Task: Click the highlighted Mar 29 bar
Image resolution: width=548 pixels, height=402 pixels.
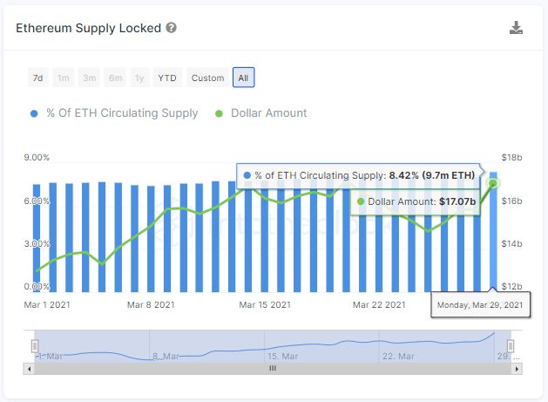Action: click(x=493, y=232)
